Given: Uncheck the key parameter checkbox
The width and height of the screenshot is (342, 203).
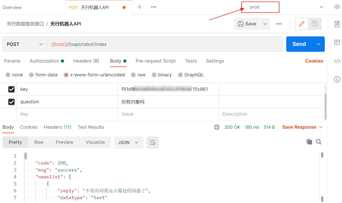Looking at the screenshot, I should [12, 89].
